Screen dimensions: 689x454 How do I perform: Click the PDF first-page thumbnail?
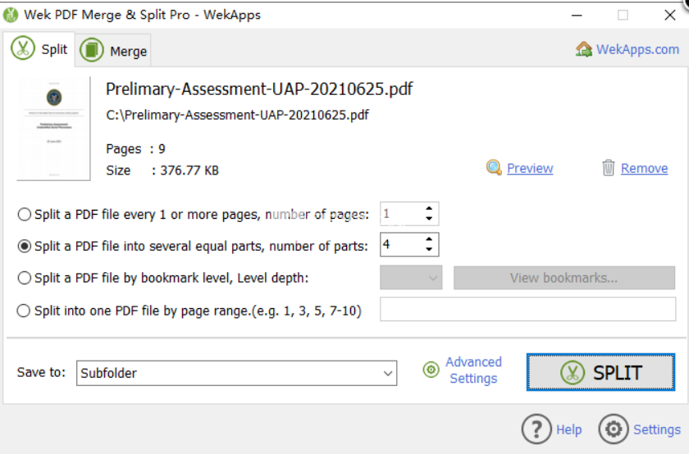click(53, 129)
